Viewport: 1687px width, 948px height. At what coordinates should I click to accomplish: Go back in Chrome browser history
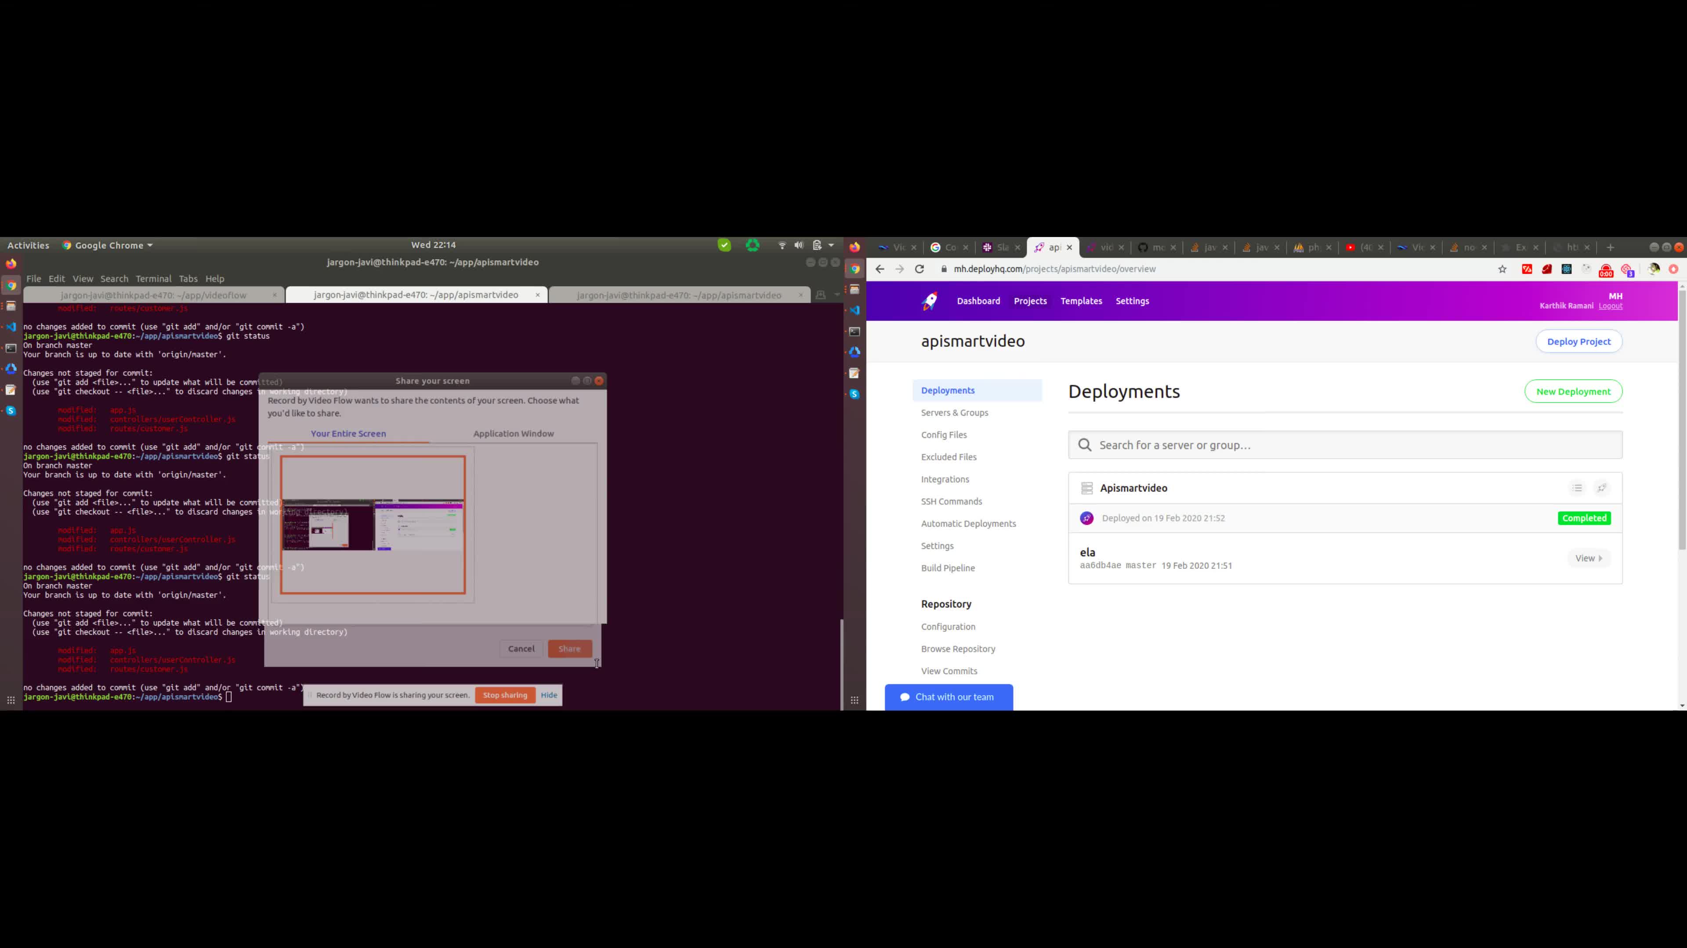coord(880,269)
